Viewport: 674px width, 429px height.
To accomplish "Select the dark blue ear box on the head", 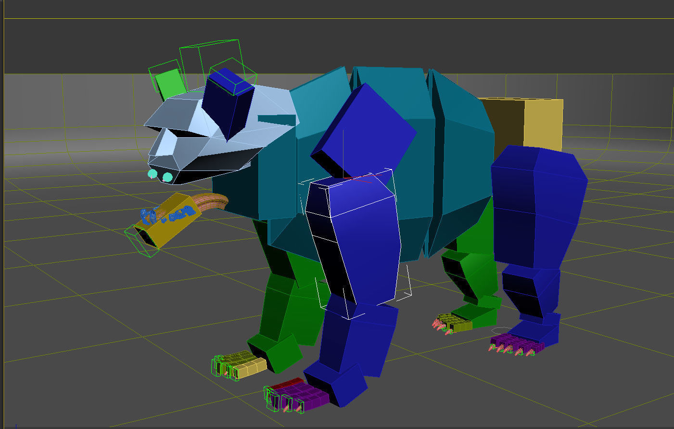I will coord(227,104).
